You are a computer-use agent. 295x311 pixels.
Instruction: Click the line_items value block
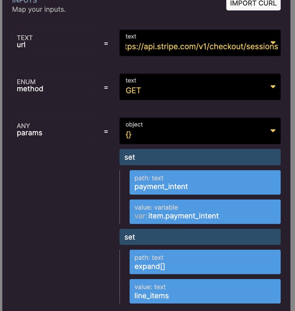(205, 291)
